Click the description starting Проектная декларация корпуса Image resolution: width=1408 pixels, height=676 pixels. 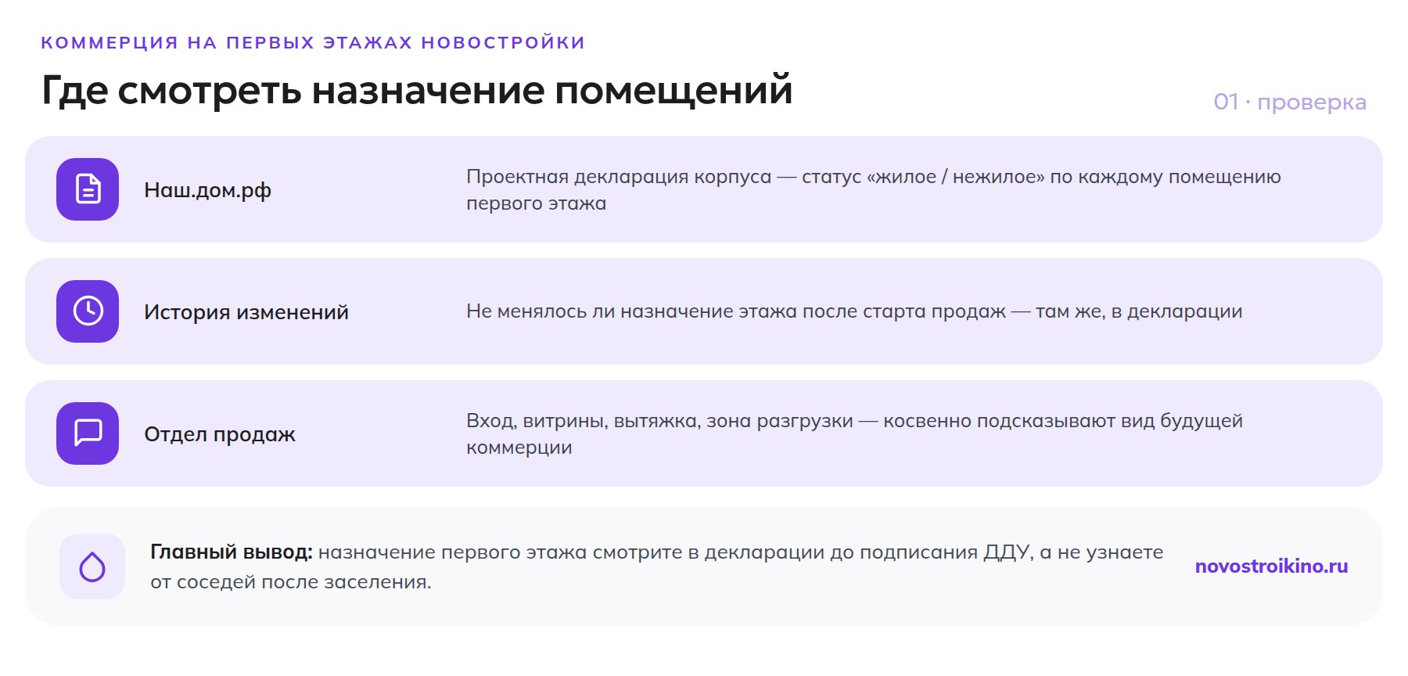tap(873, 190)
